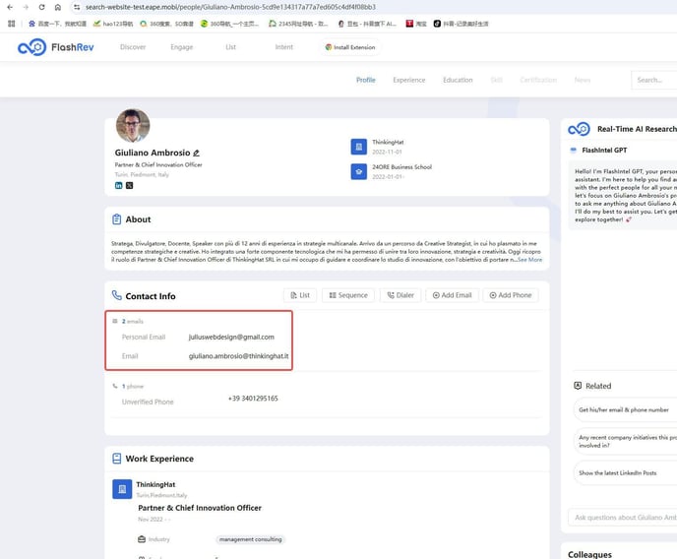This screenshot has width=677, height=559.
Task: Switch to the News tab
Action: [x=583, y=81]
